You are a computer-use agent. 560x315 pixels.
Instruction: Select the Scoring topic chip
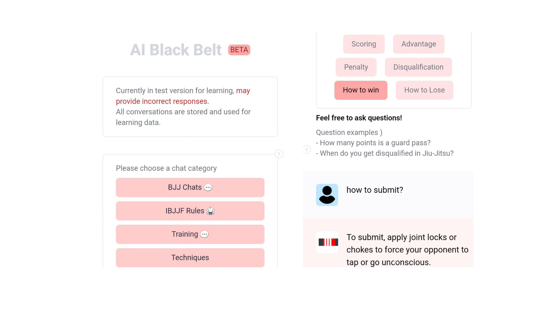363,44
